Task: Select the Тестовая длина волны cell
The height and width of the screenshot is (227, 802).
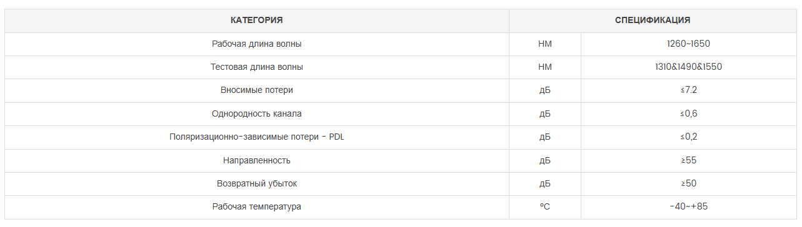Action: point(257,67)
